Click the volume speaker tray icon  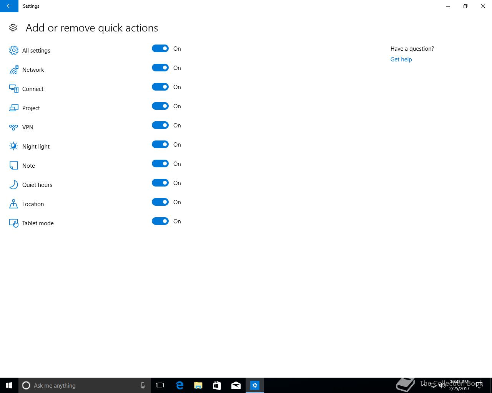(442, 385)
